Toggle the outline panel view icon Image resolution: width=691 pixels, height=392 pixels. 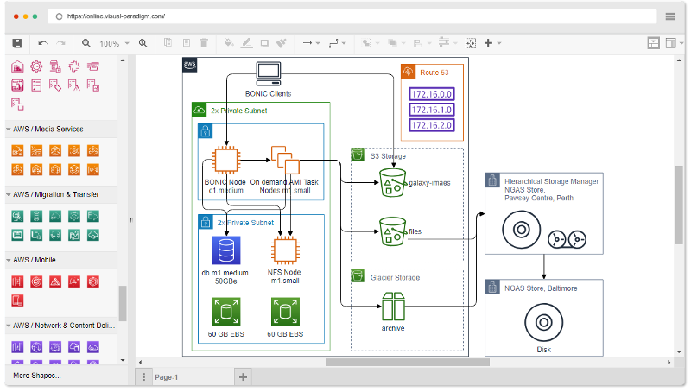tap(672, 43)
